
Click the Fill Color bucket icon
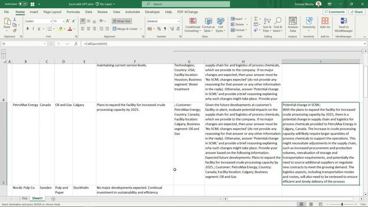(60, 29)
